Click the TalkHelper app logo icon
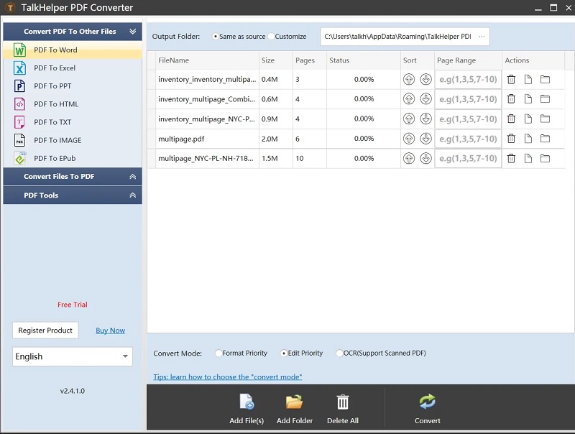 point(10,7)
